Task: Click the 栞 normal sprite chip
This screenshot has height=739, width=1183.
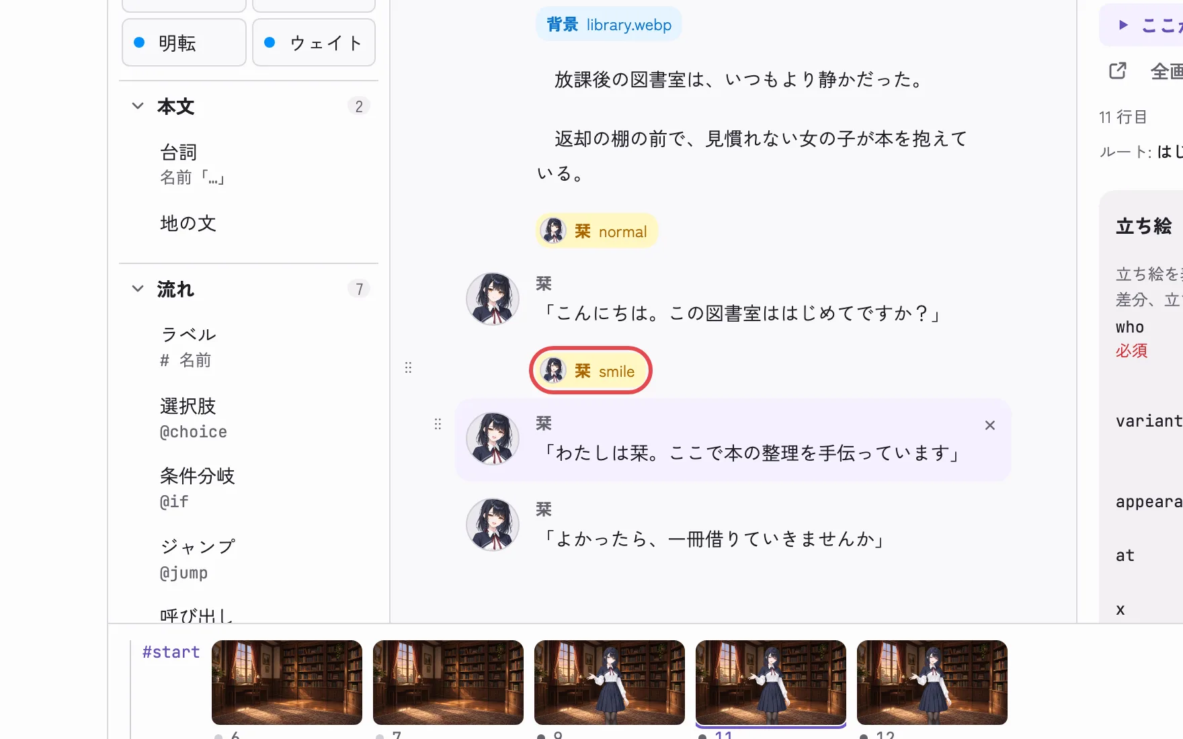Action: coord(596,231)
